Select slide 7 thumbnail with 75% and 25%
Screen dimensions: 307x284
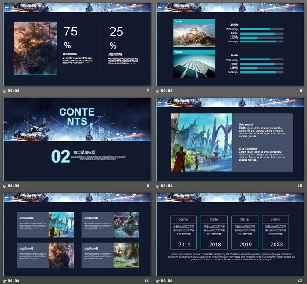tap(77, 44)
